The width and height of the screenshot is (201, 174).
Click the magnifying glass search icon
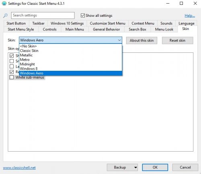(x=5, y=16)
